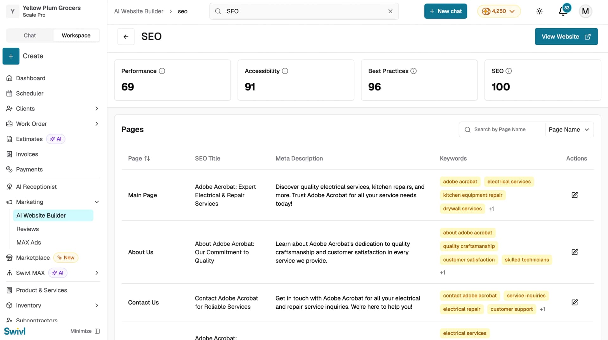The image size is (608, 340).
Task: Click magnifier icon in top search bar
Action: tap(218, 11)
